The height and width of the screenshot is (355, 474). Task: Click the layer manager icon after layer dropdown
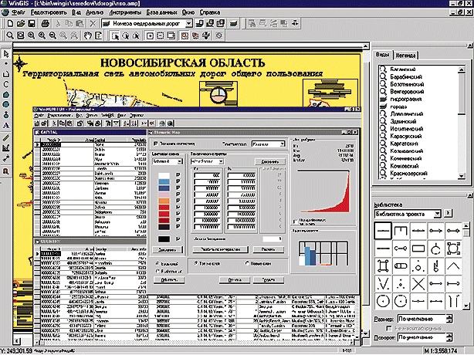[x=199, y=23]
